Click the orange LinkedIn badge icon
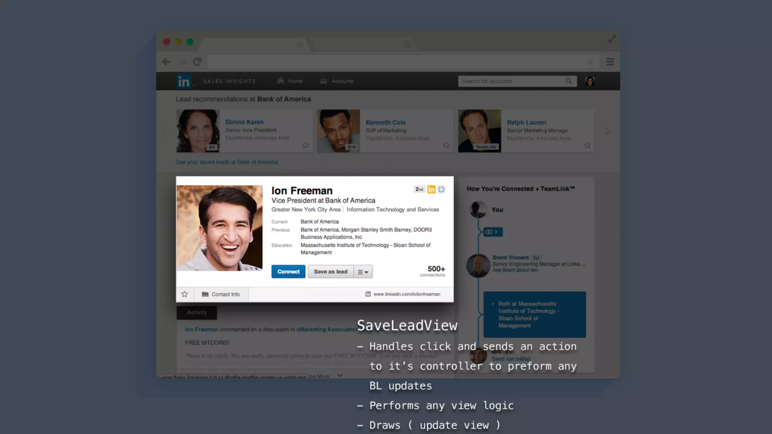 (x=431, y=189)
